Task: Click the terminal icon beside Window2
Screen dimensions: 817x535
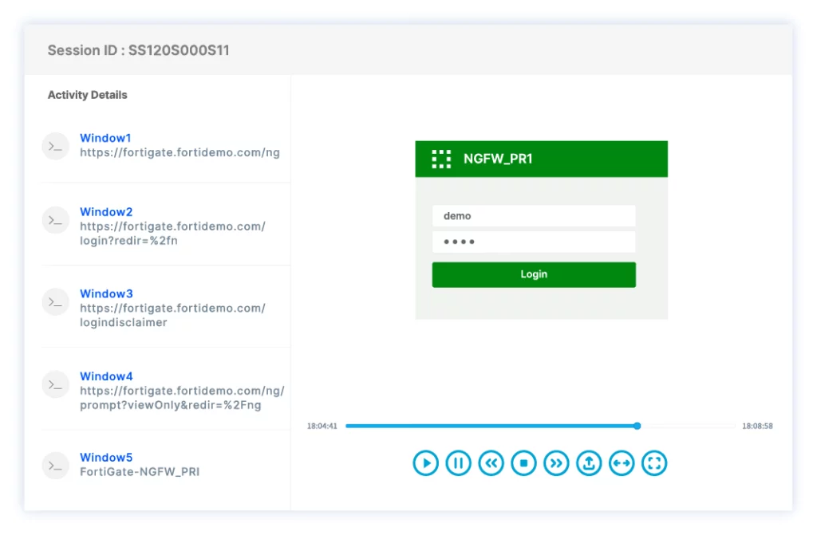Action: (x=55, y=220)
